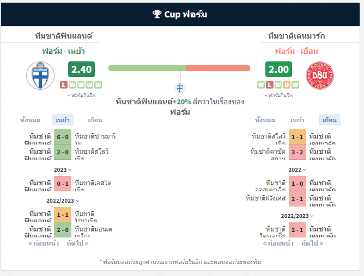Click Denmark's green 2.00 form rating
The width and height of the screenshot is (364, 276).
(x=278, y=69)
